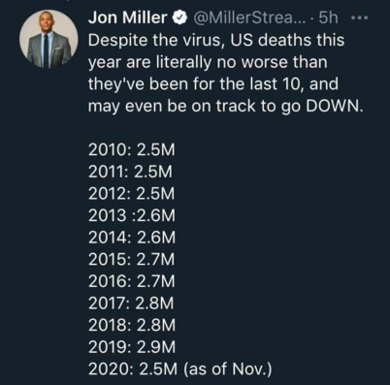Click the line '2019: 2.9M'
The height and width of the screenshot is (385, 390).
pos(132,347)
